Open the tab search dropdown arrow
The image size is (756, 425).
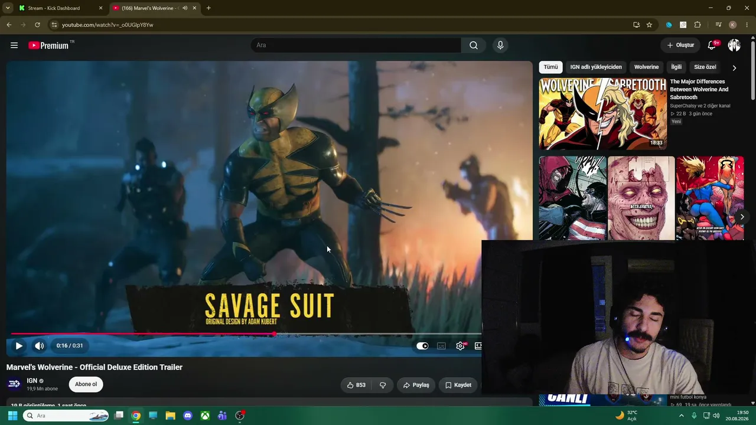click(8, 8)
